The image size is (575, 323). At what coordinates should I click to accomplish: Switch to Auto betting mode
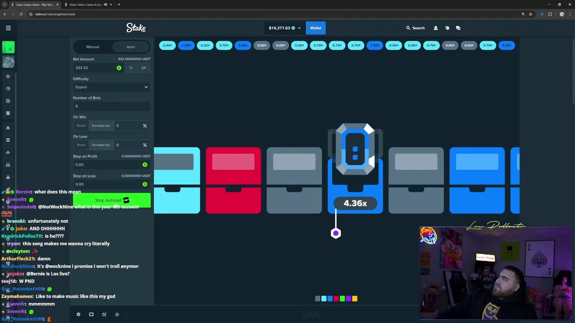click(131, 47)
